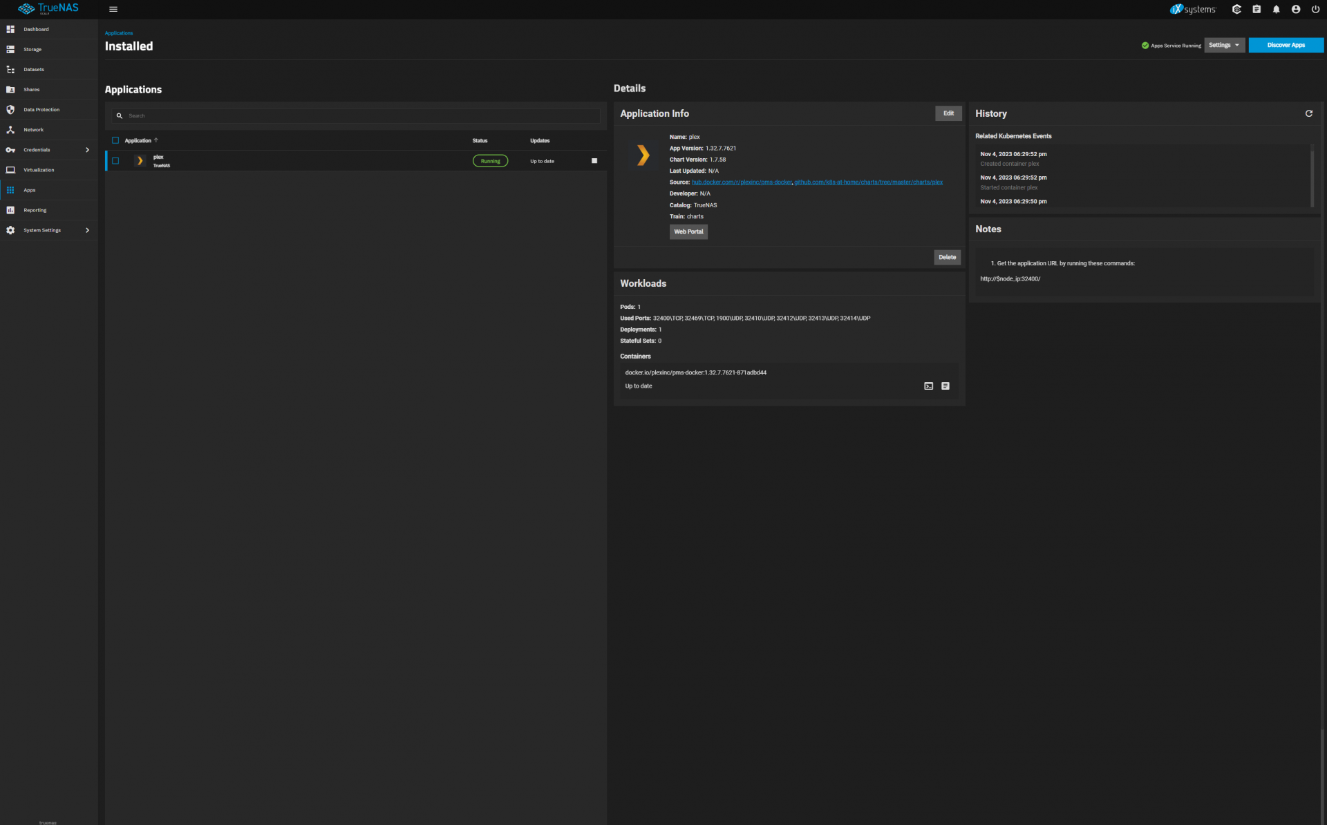Sort by the Application column arrow

click(156, 140)
